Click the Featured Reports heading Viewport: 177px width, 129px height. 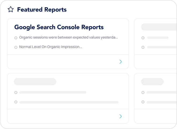[42, 10]
